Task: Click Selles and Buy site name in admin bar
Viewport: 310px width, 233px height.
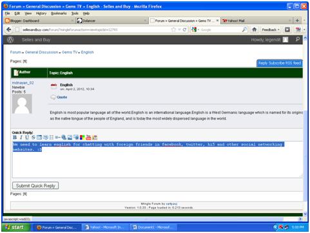Action: coord(36,40)
